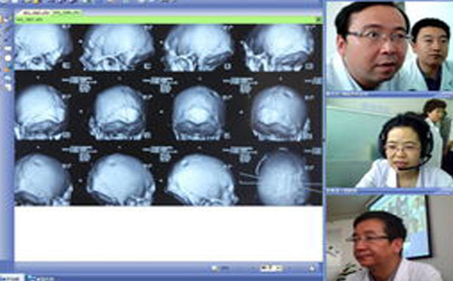Select the middle video feed of woman with headset
Screen dimensions: 453x281
pos(390,143)
